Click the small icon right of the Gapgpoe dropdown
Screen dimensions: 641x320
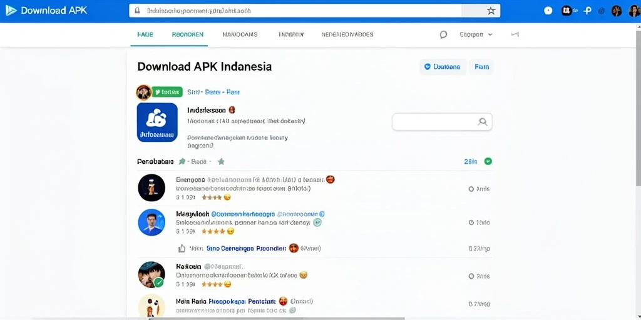(x=515, y=35)
